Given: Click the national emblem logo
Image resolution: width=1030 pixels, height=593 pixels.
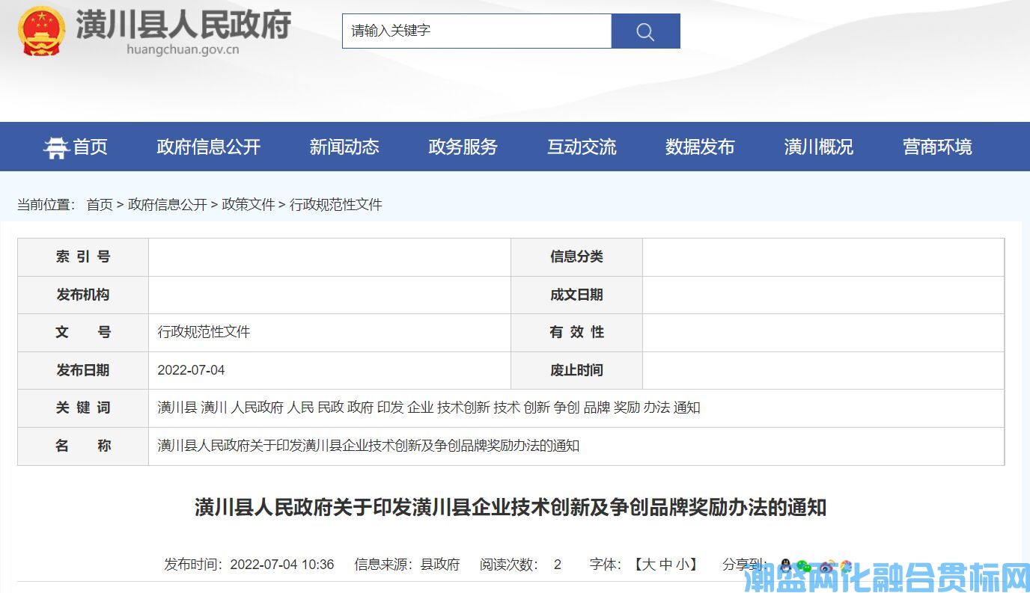Looking at the screenshot, I should coord(42,31).
